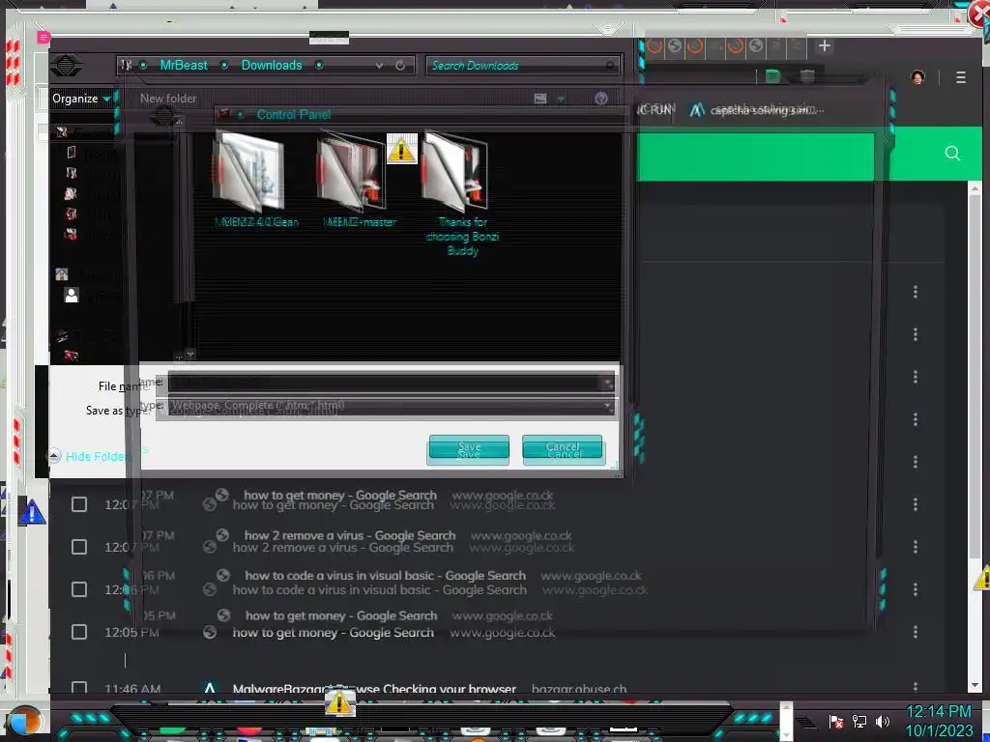Click the browser profile avatar
This screenshot has height=742, width=990.
(x=917, y=77)
